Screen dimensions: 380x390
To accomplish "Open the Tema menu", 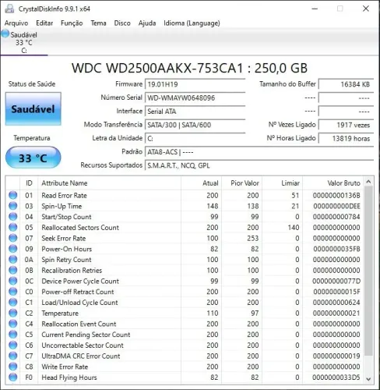I will [98, 23].
